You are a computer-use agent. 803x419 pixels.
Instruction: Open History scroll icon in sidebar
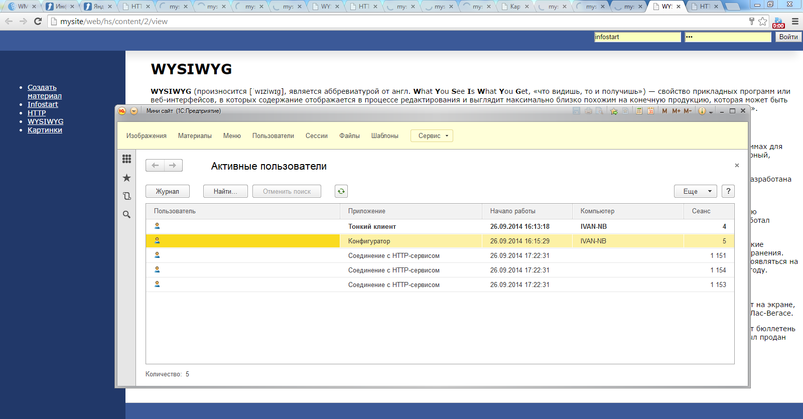tap(126, 196)
